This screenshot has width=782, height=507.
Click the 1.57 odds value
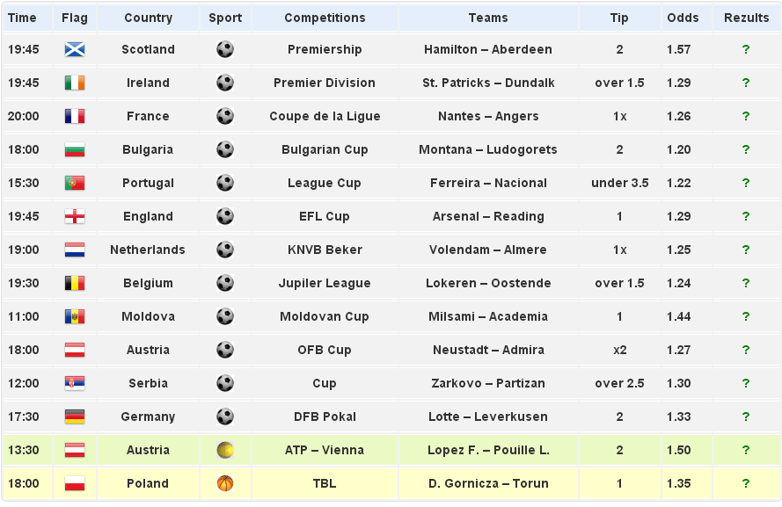point(678,50)
